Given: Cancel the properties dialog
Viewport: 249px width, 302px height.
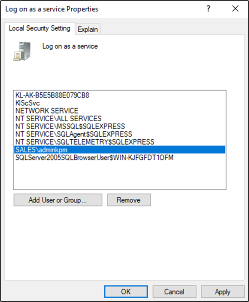Looking at the screenshot, I should [x=174, y=292].
